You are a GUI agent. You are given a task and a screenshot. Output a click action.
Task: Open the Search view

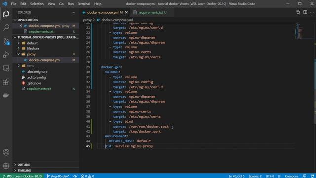6,28
